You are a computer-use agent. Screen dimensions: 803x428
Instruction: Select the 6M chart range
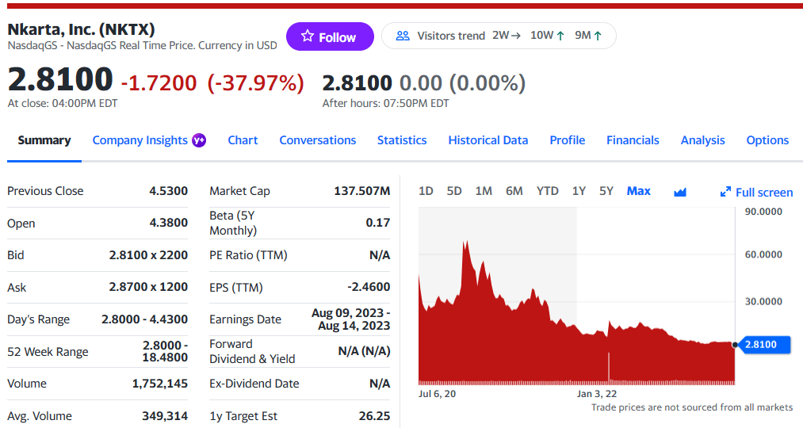click(x=514, y=191)
